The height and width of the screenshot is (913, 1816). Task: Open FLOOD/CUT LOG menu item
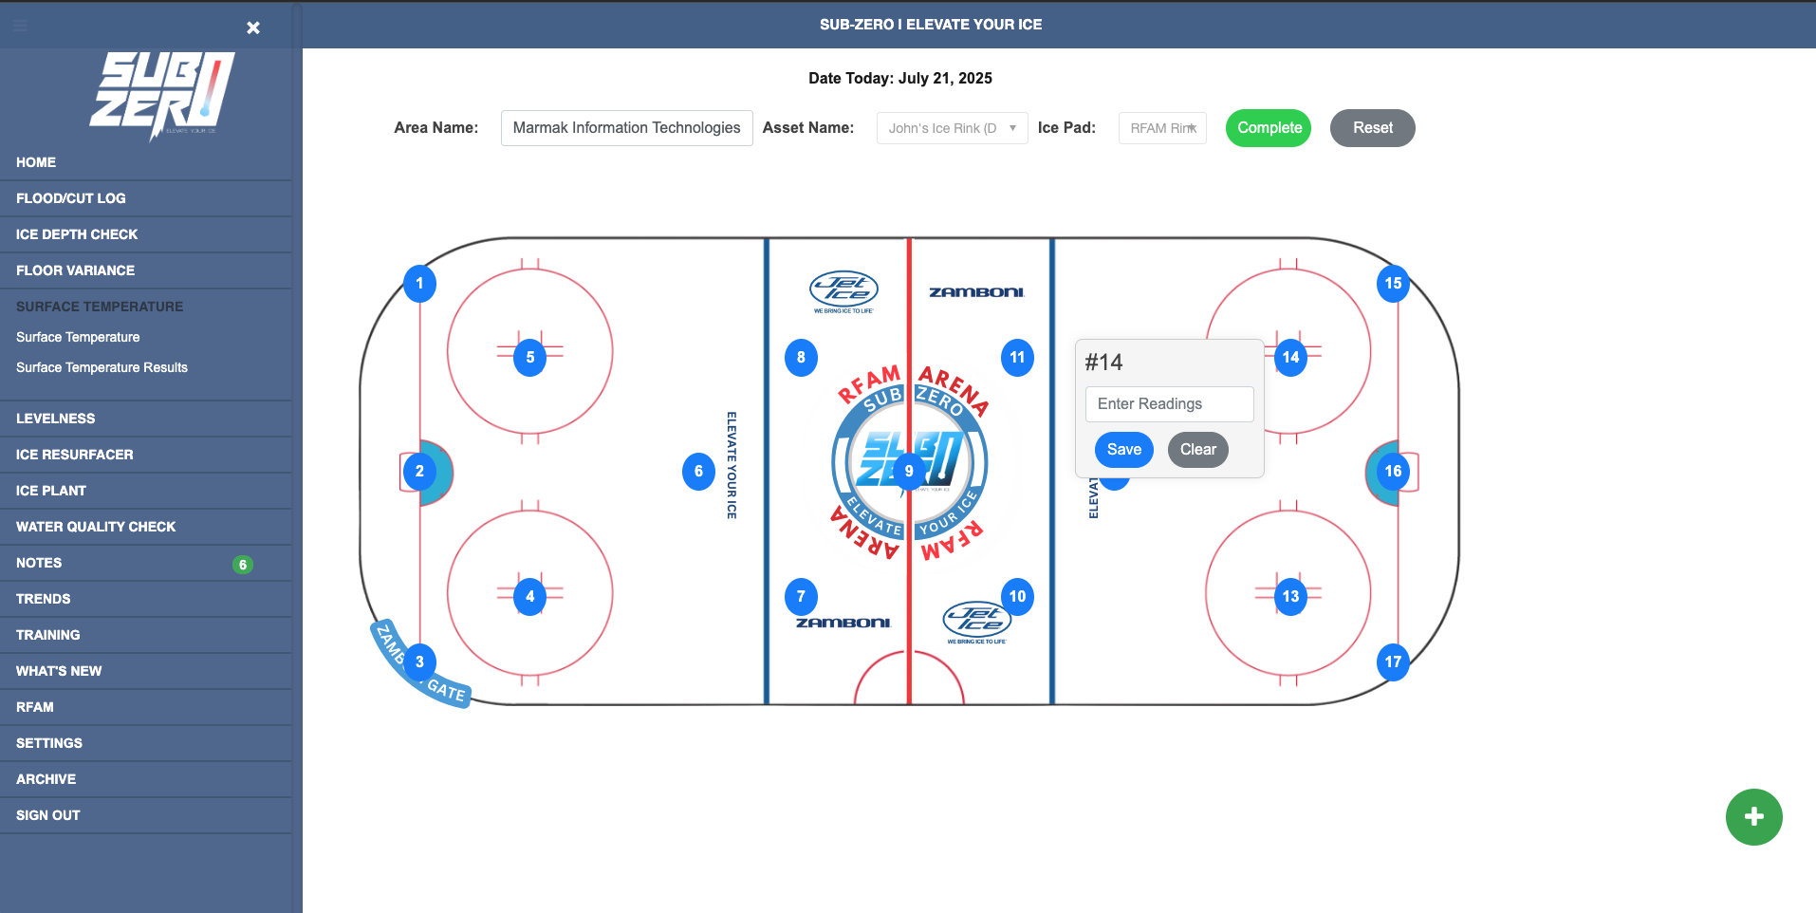click(x=146, y=198)
